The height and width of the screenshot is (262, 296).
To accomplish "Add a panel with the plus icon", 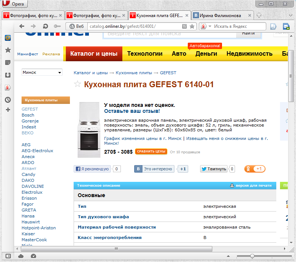I will (x=8, y=110).
